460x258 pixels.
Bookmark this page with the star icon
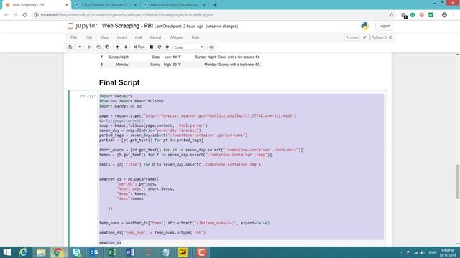(x=391, y=15)
